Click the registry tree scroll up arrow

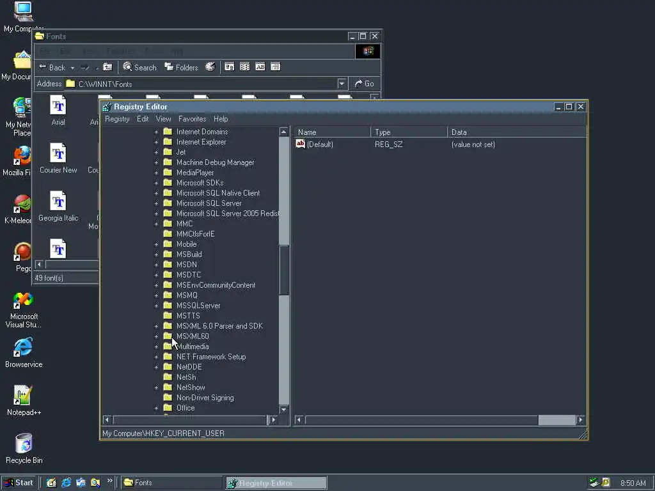283,132
